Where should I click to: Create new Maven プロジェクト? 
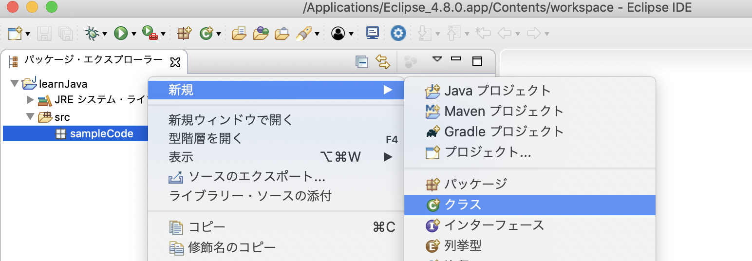530,111
